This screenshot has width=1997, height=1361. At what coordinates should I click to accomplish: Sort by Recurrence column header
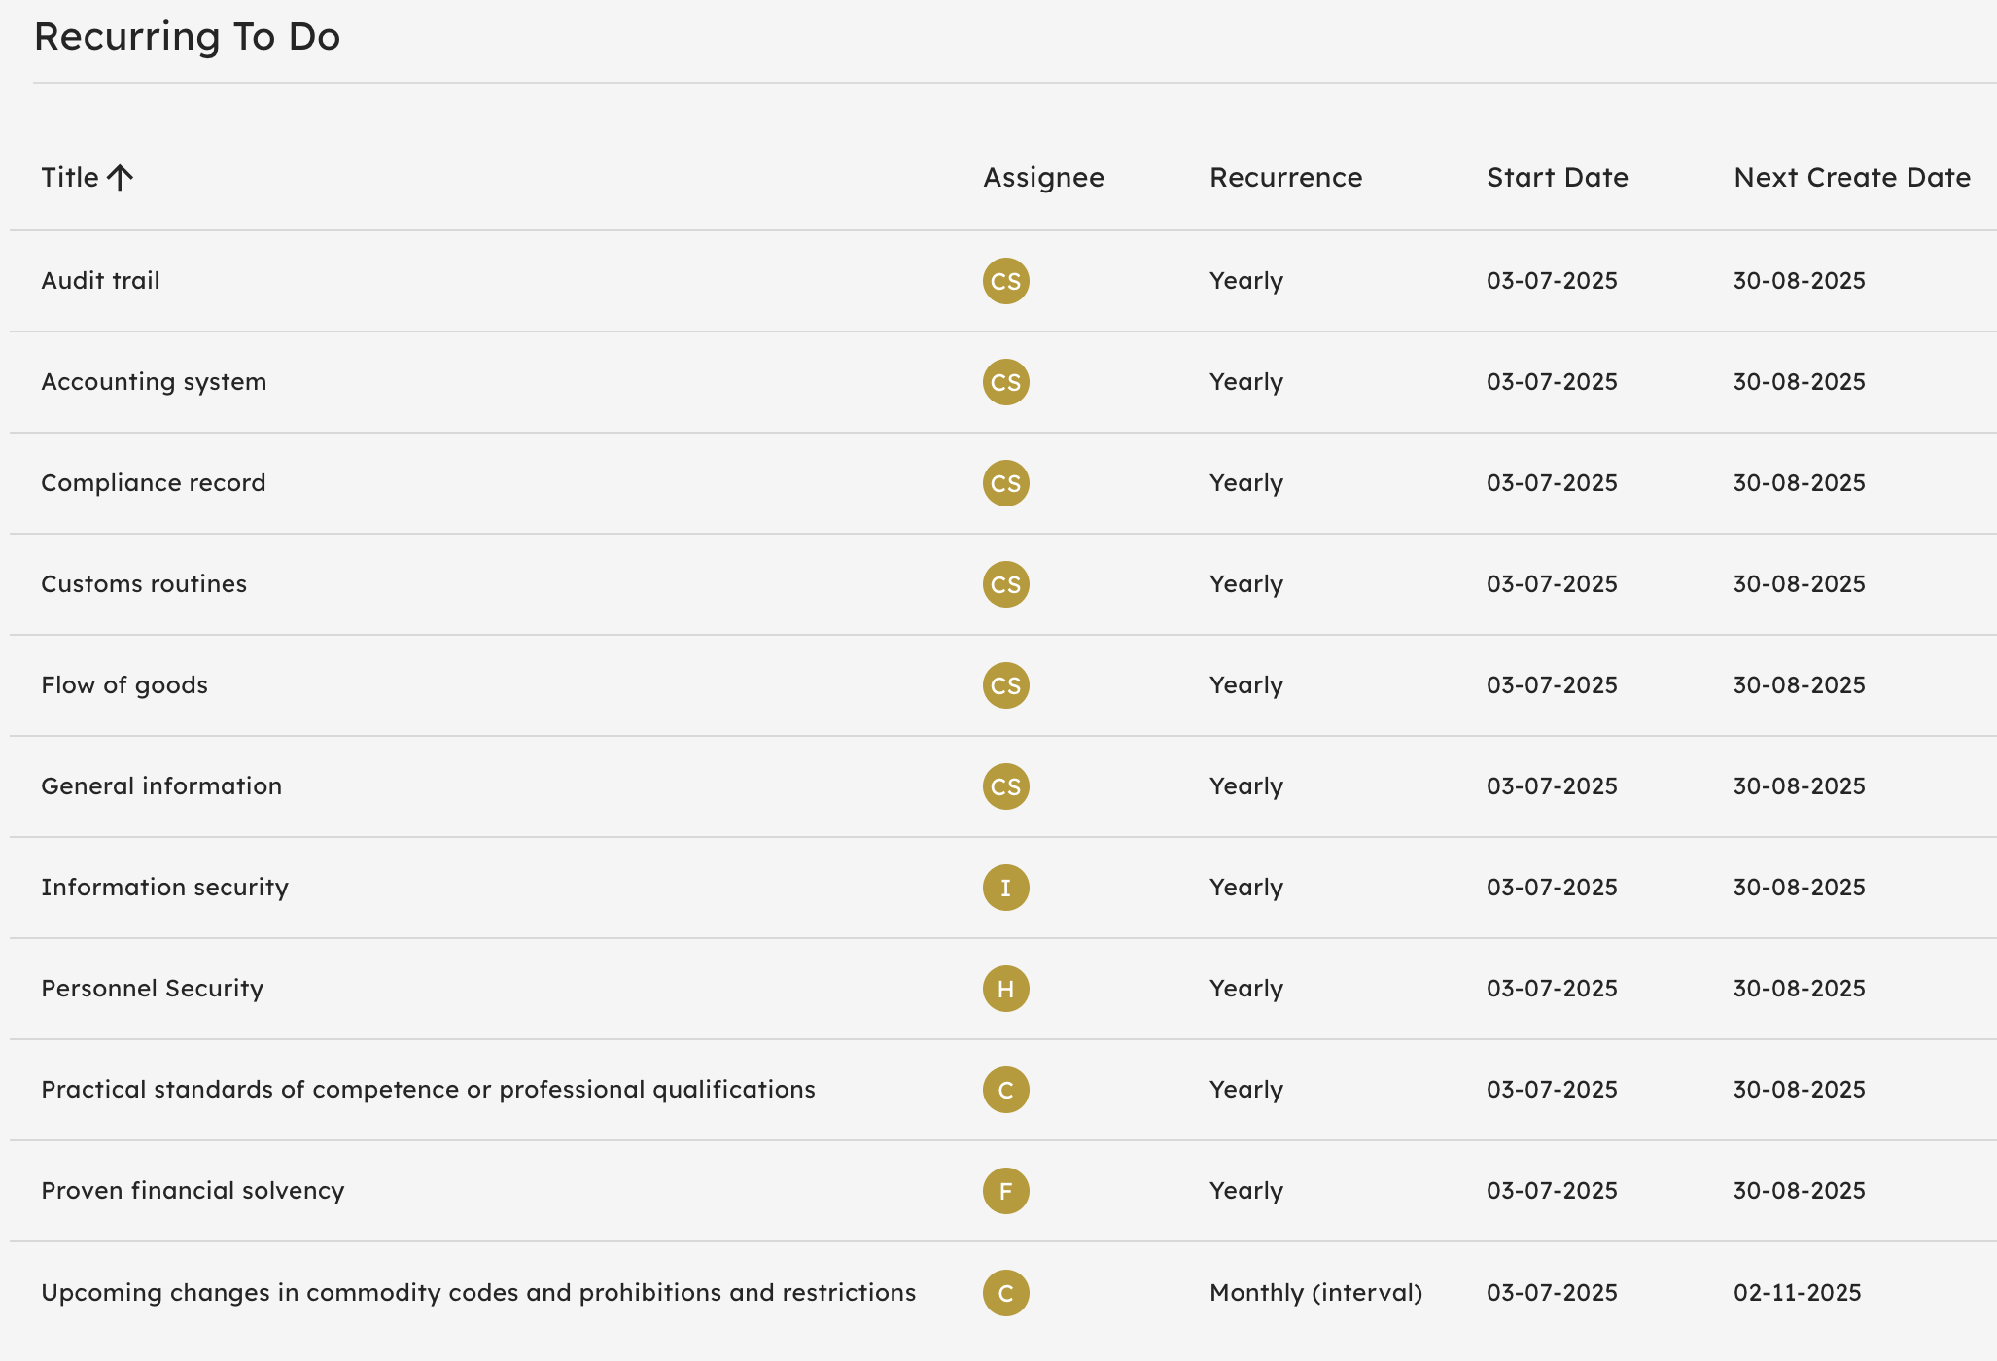pos(1285,178)
